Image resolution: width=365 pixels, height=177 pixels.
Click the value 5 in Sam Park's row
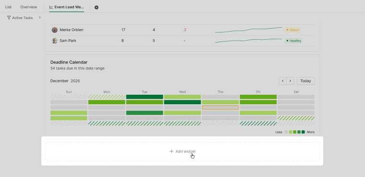coord(154,41)
